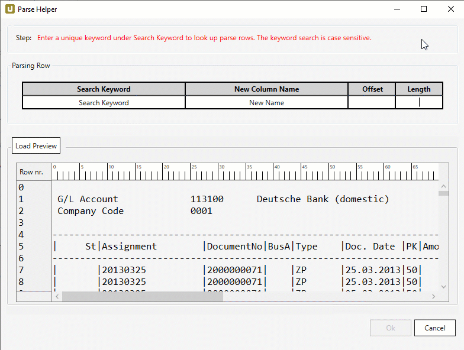Image resolution: width=464 pixels, height=350 pixels.
Task: Focus the Search Keyword input cell
Action: [104, 103]
